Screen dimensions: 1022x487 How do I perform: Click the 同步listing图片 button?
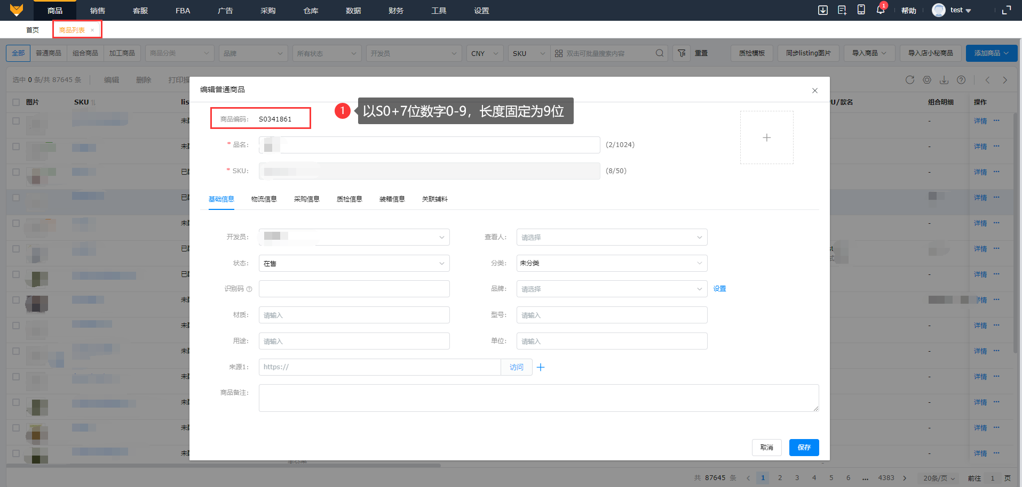click(809, 53)
